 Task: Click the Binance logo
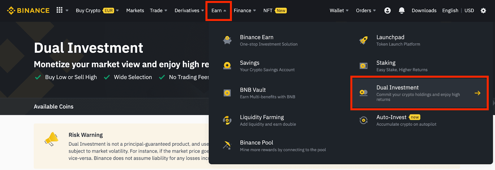point(28,10)
